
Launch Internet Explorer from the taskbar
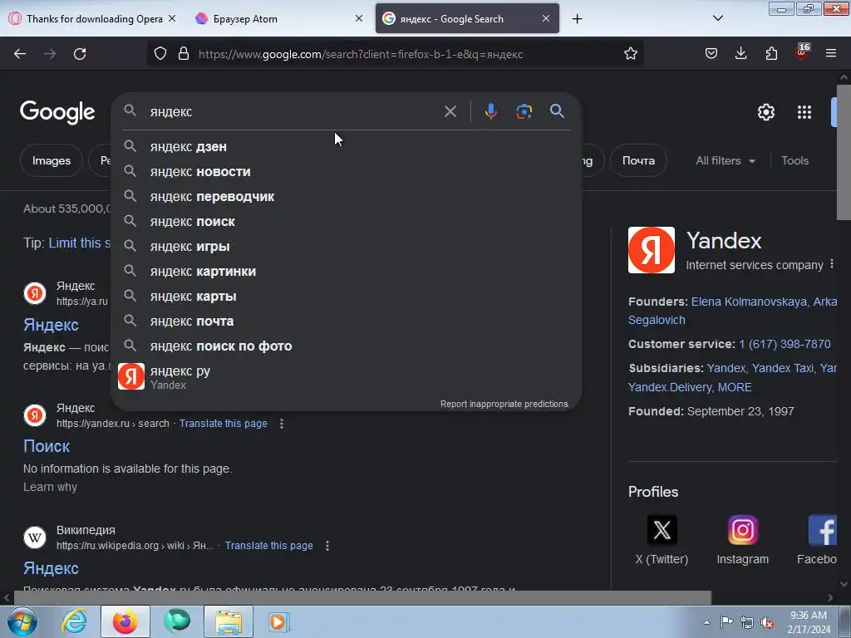(74, 621)
